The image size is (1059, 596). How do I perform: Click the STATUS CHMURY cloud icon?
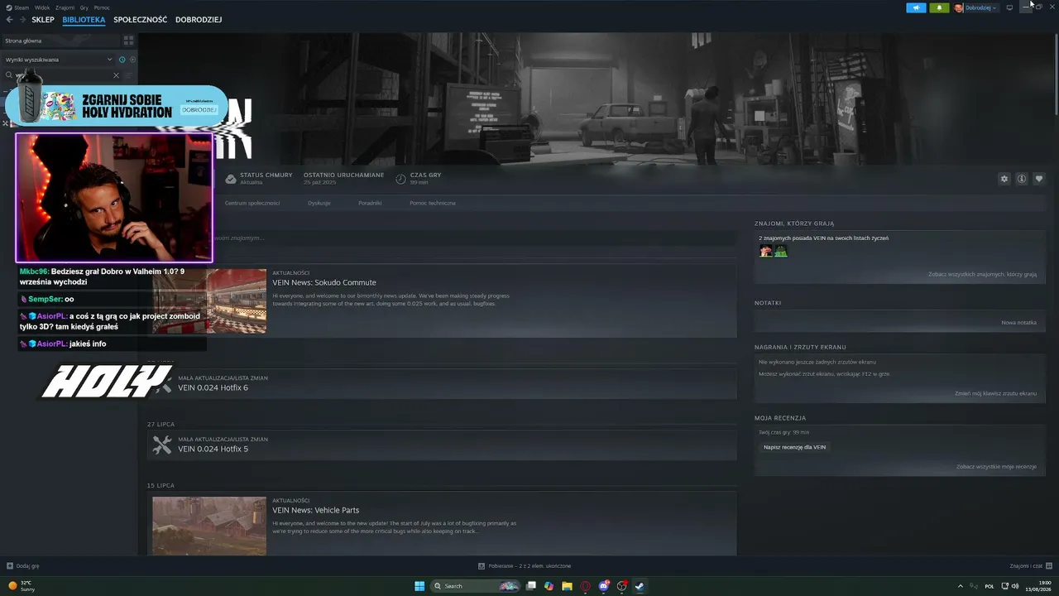tap(231, 179)
